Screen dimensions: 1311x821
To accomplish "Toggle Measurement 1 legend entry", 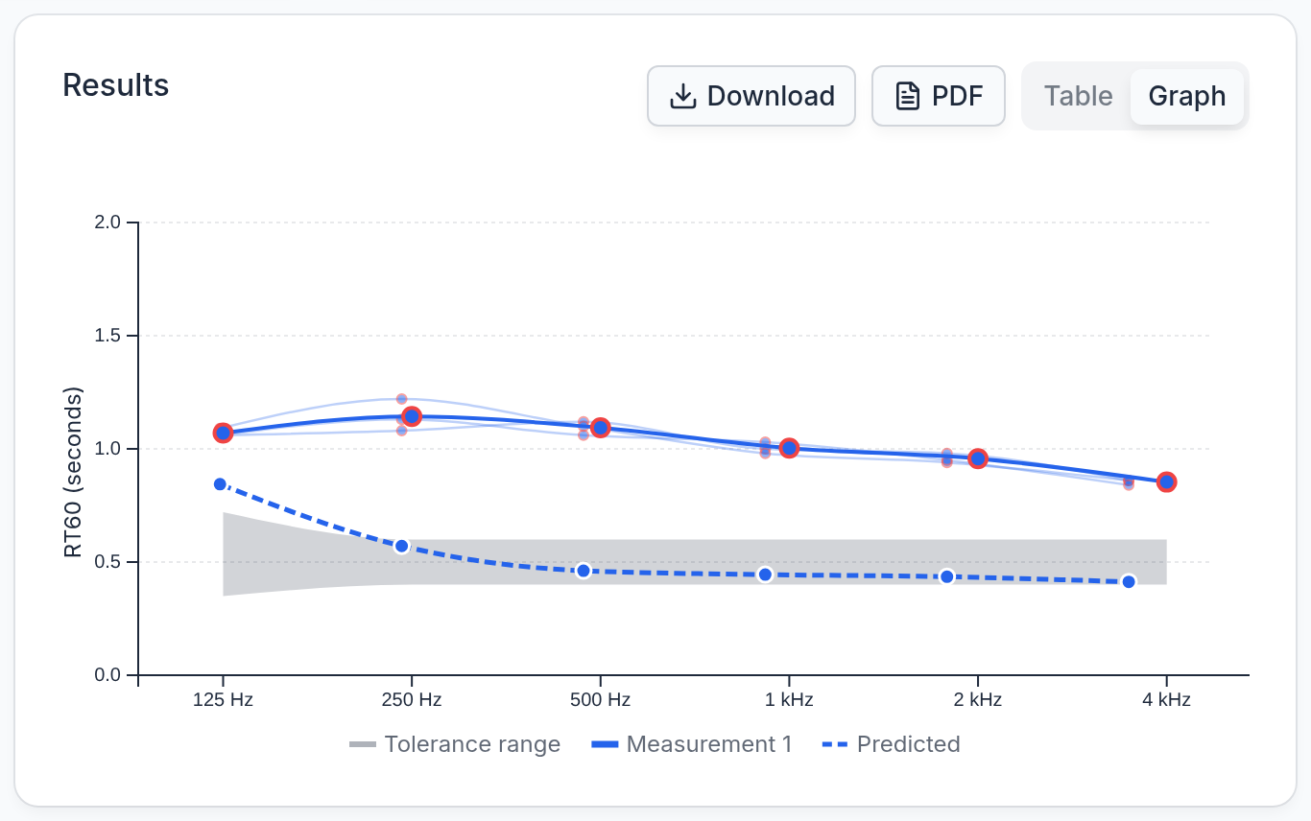I will (691, 744).
